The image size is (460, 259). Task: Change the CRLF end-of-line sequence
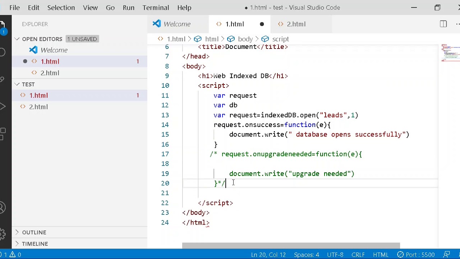358,255
